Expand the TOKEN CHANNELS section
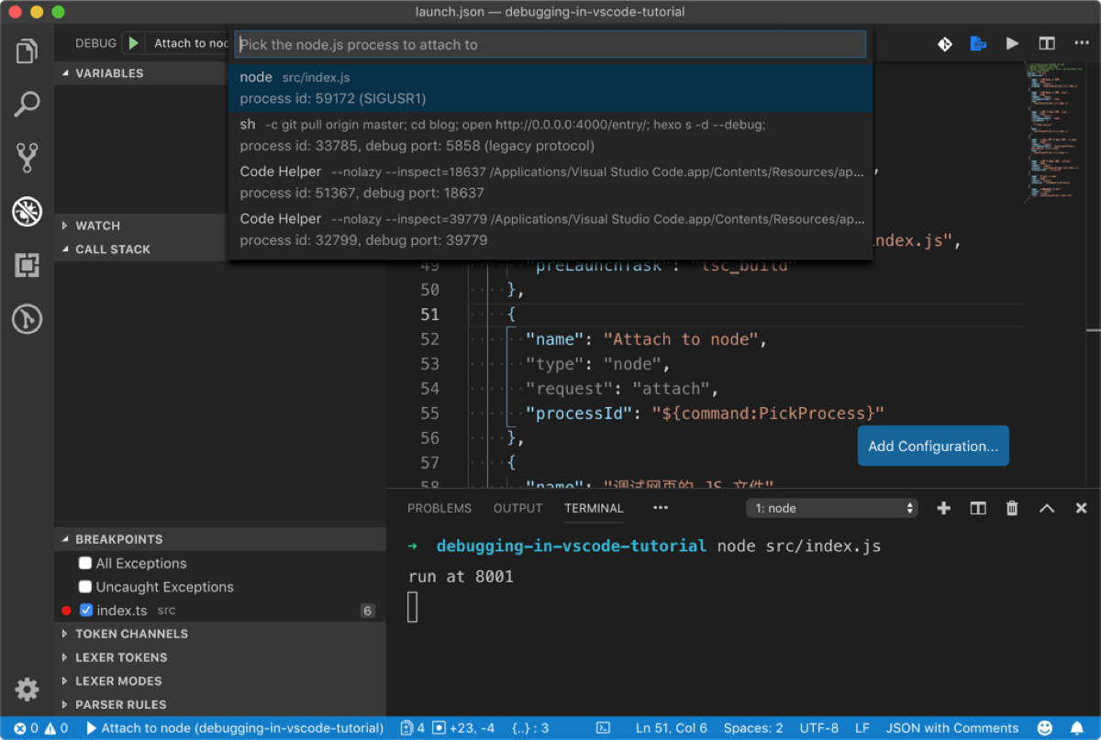 [x=131, y=634]
